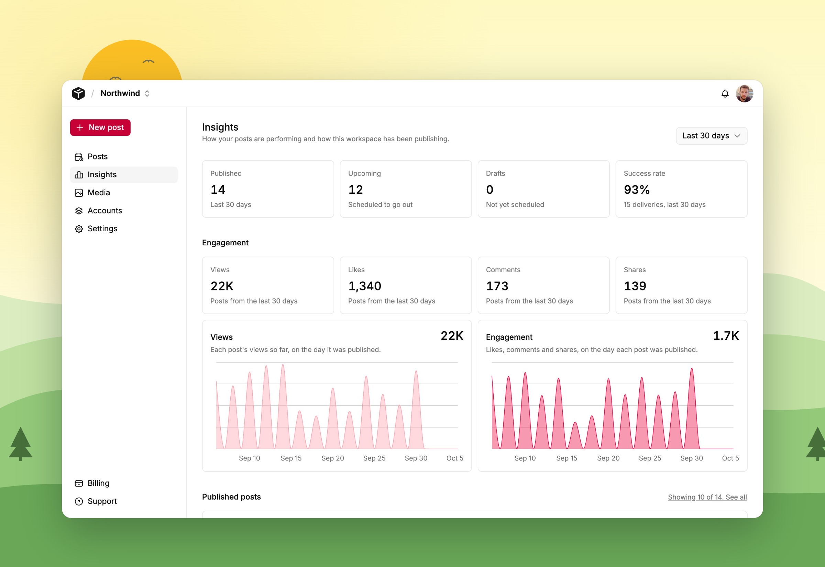Click the Shares 139 card

click(x=681, y=285)
